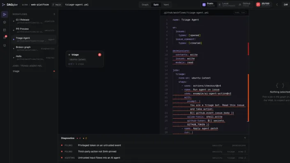Open the shield security sidebar icon
290x163 pixels.
click(x=5, y=45)
